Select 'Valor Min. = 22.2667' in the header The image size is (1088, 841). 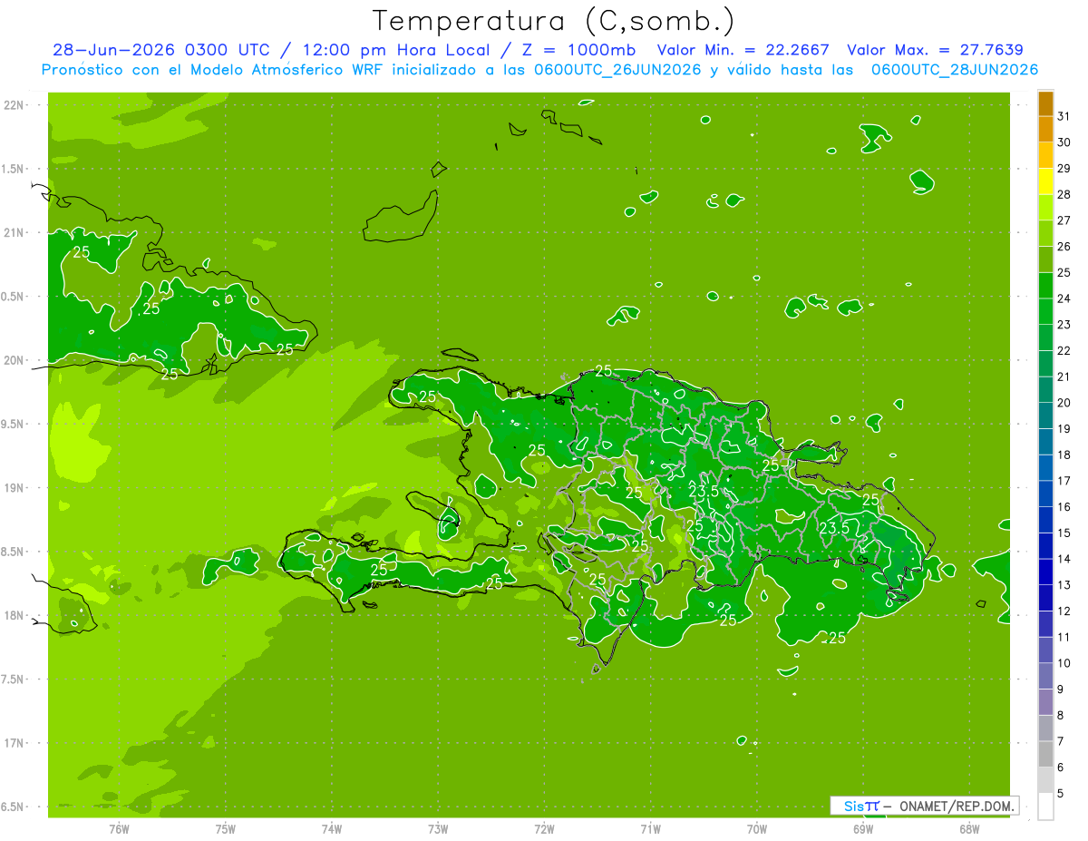pyautogui.click(x=743, y=51)
